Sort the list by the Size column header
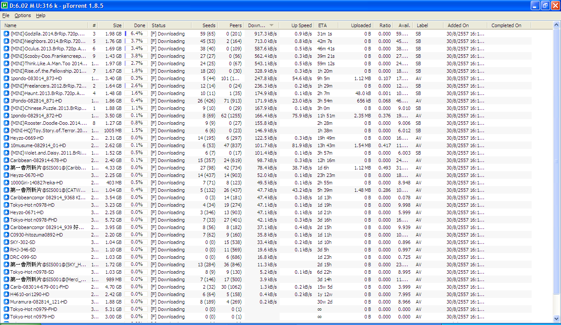The width and height of the screenshot is (561, 325). pos(111,25)
